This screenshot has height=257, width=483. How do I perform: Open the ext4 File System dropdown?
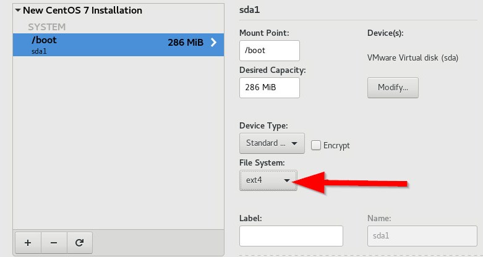click(268, 180)
